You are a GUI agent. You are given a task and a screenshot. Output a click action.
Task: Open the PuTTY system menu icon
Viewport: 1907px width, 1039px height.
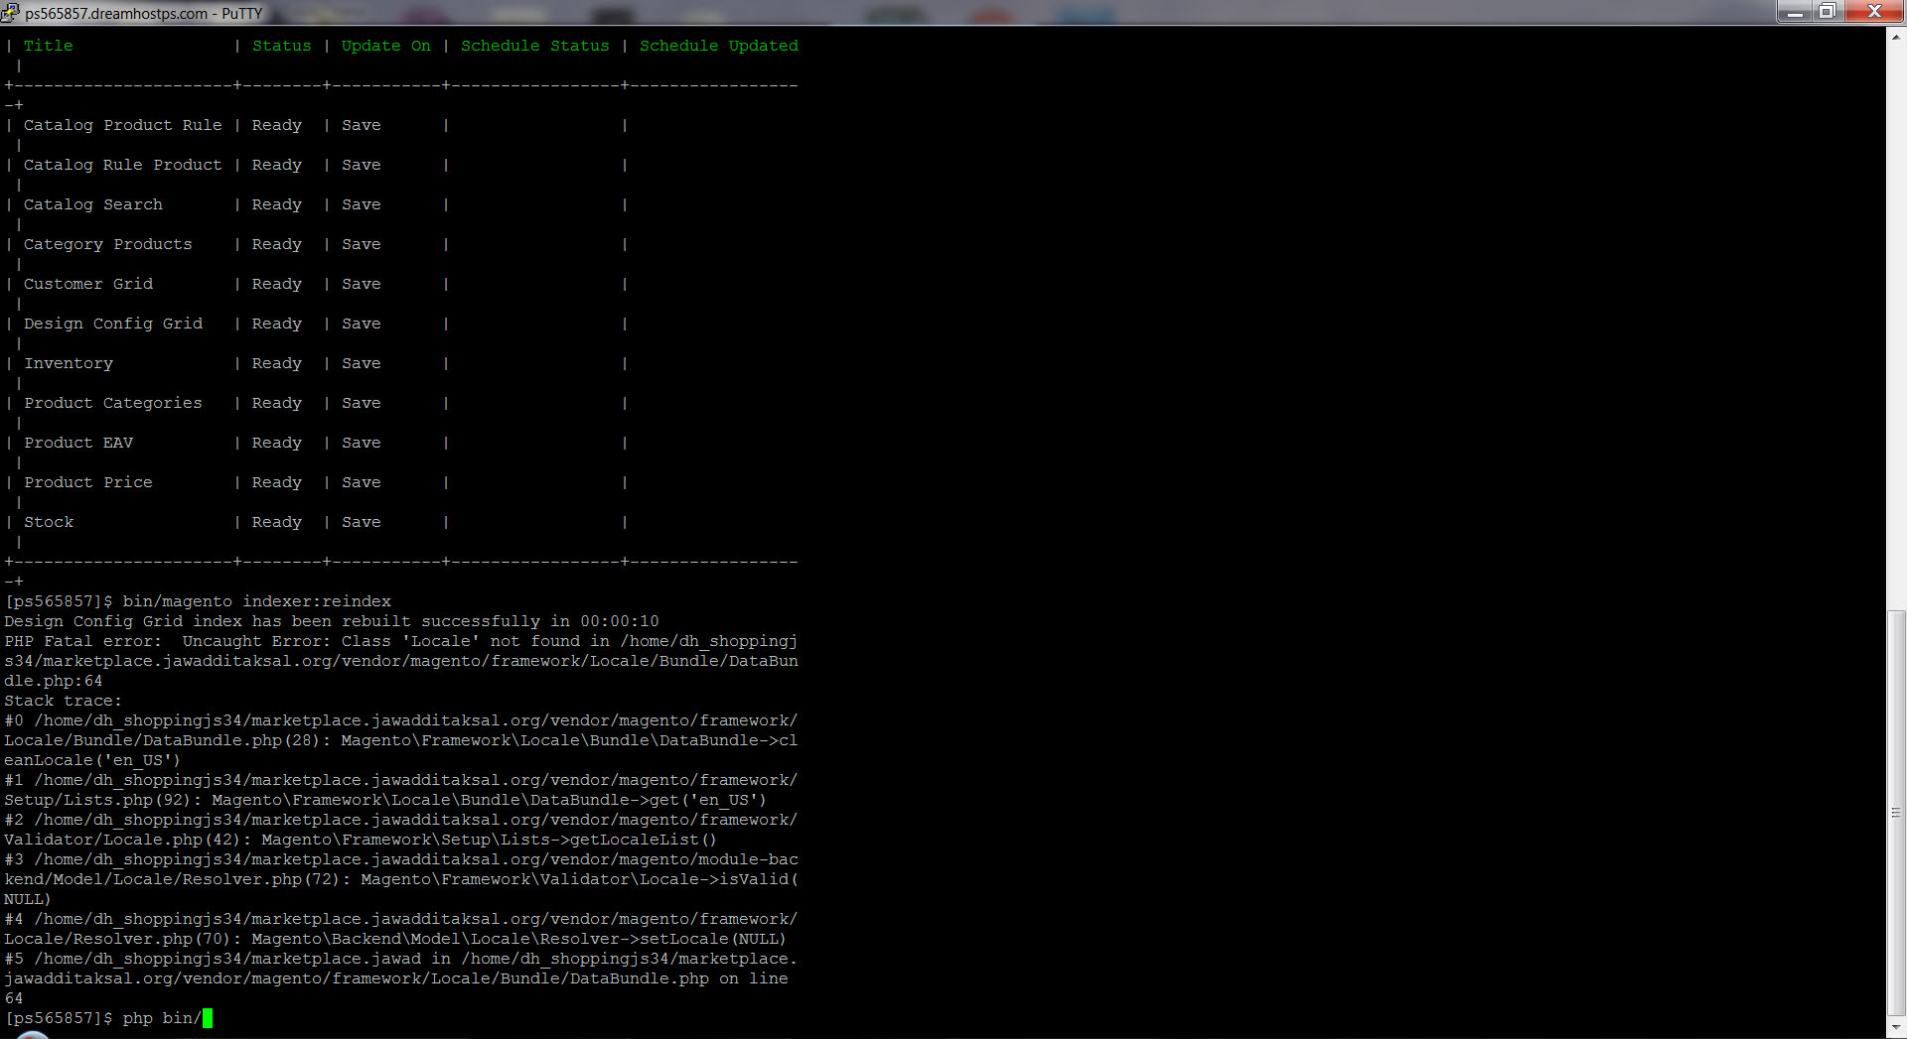tap(11, 13)
